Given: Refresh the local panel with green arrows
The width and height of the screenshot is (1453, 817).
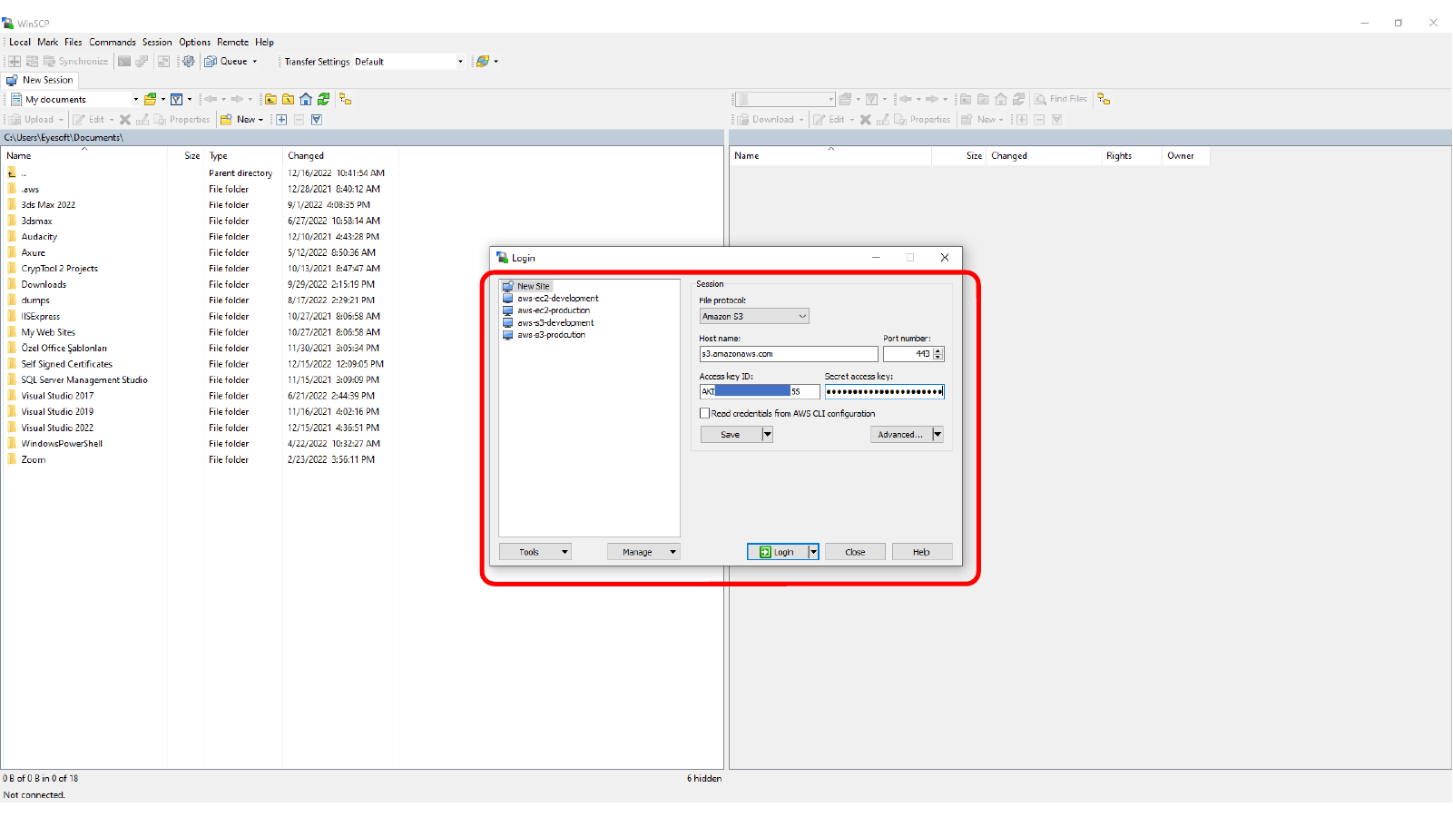Looking at the screenshot, I should pos(323,100).
